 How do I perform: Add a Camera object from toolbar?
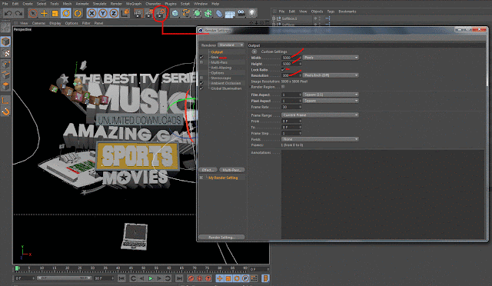point(241,13)
